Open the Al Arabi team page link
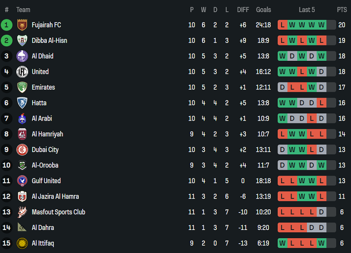The height and width of the screenshot is (253, 351). tap(42, 118)
